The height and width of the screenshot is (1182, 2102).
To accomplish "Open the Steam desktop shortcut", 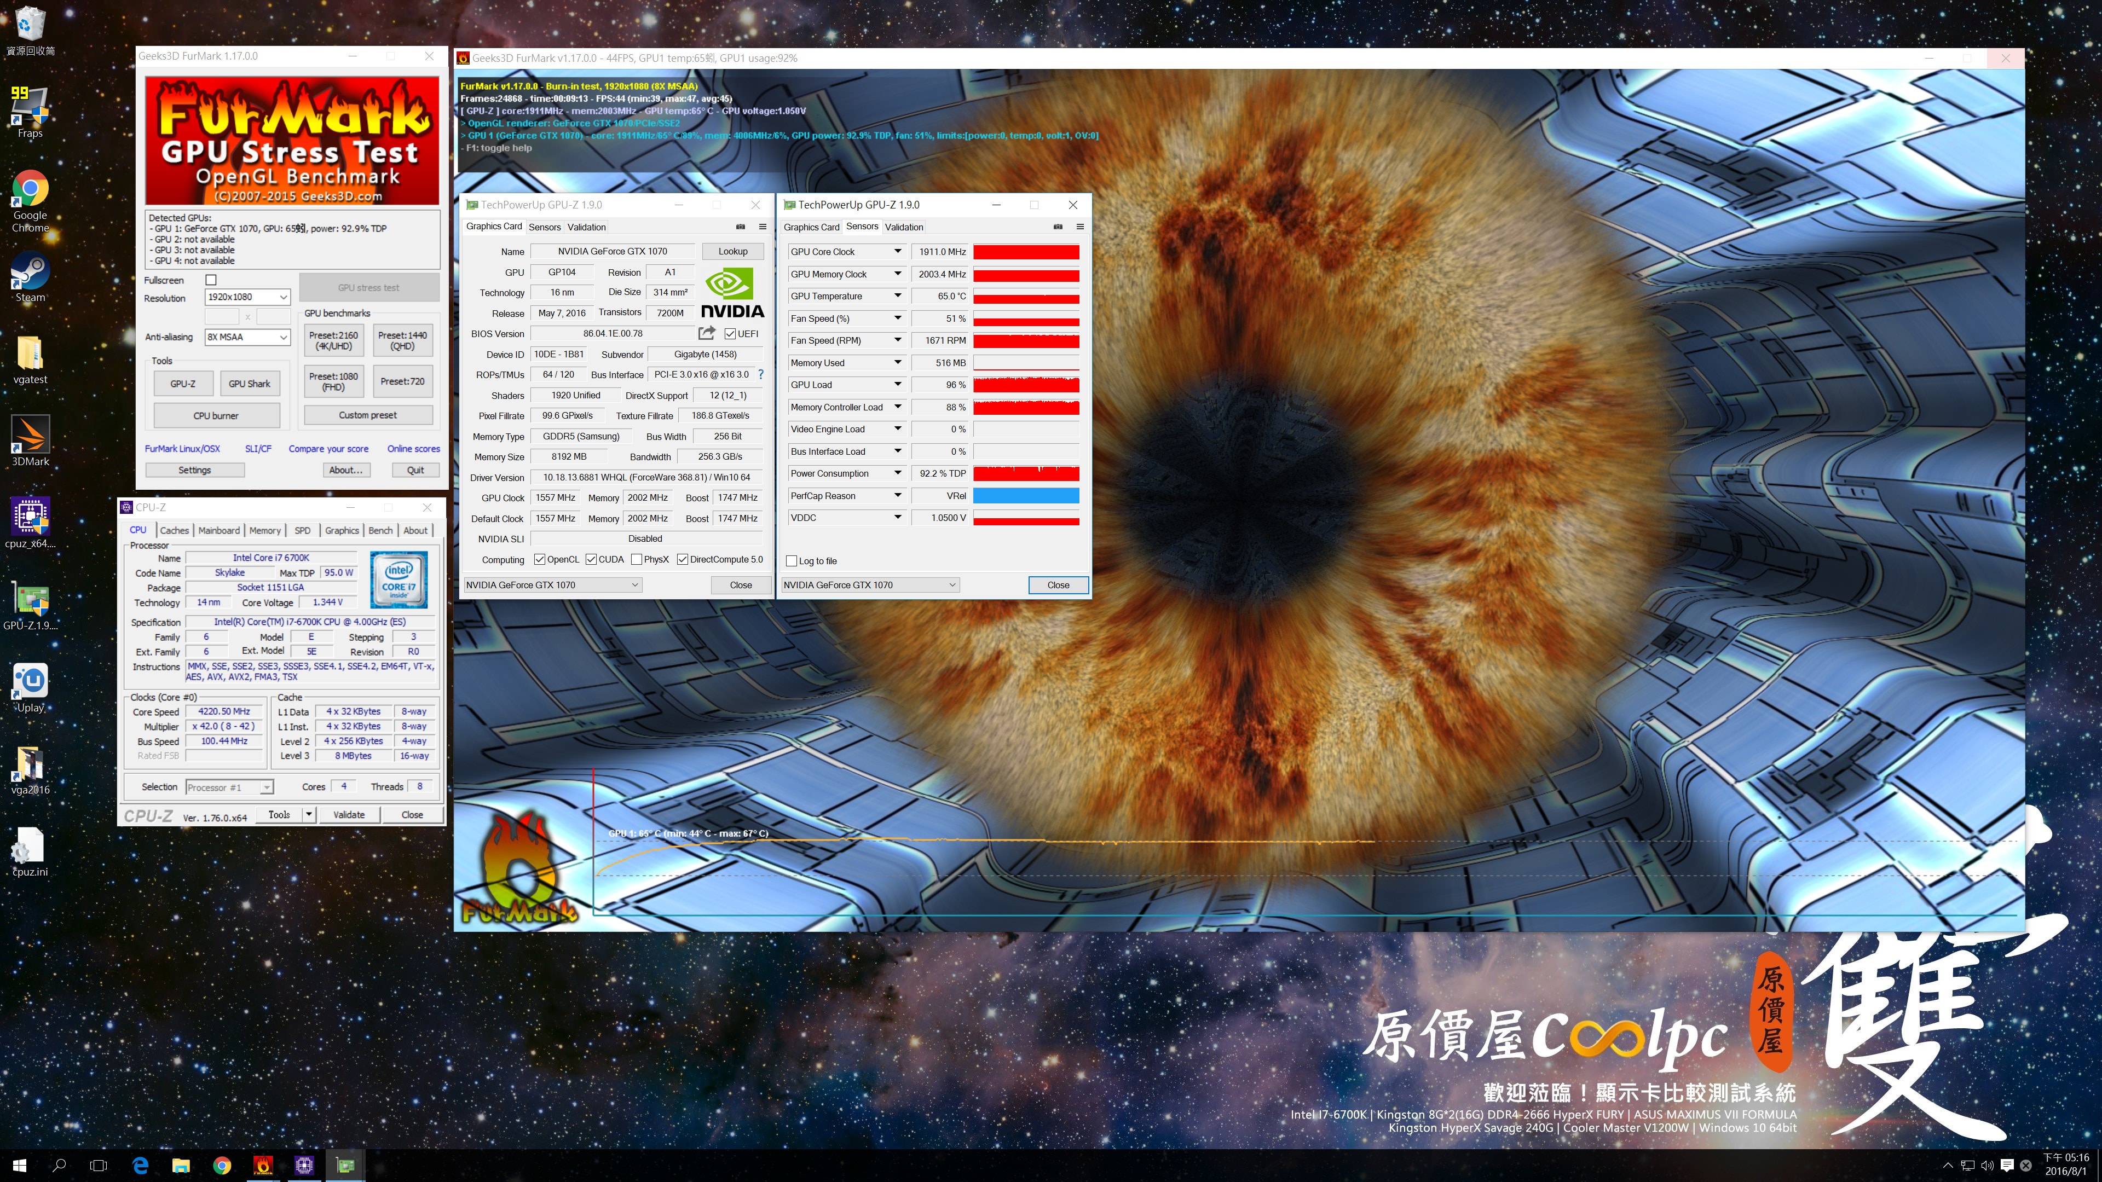I will click(30, 277).
